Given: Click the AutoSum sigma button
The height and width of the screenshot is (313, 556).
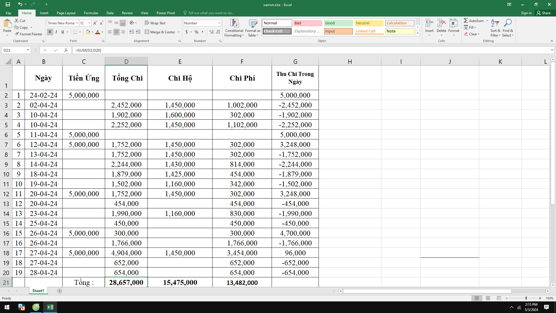Looking at the screenshot, I should 474,21.
